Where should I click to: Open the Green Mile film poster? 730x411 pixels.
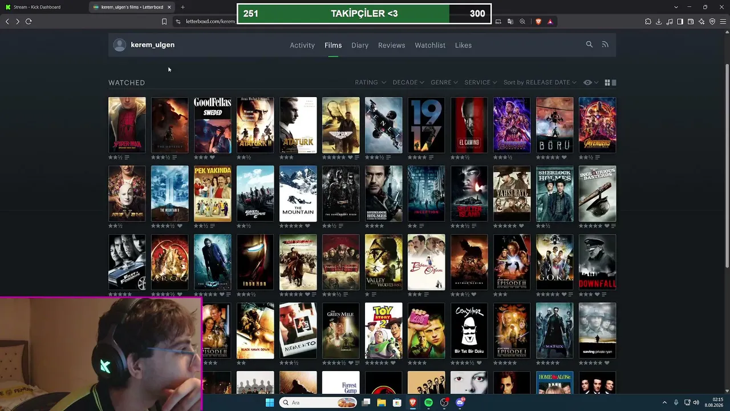[340, 331]
